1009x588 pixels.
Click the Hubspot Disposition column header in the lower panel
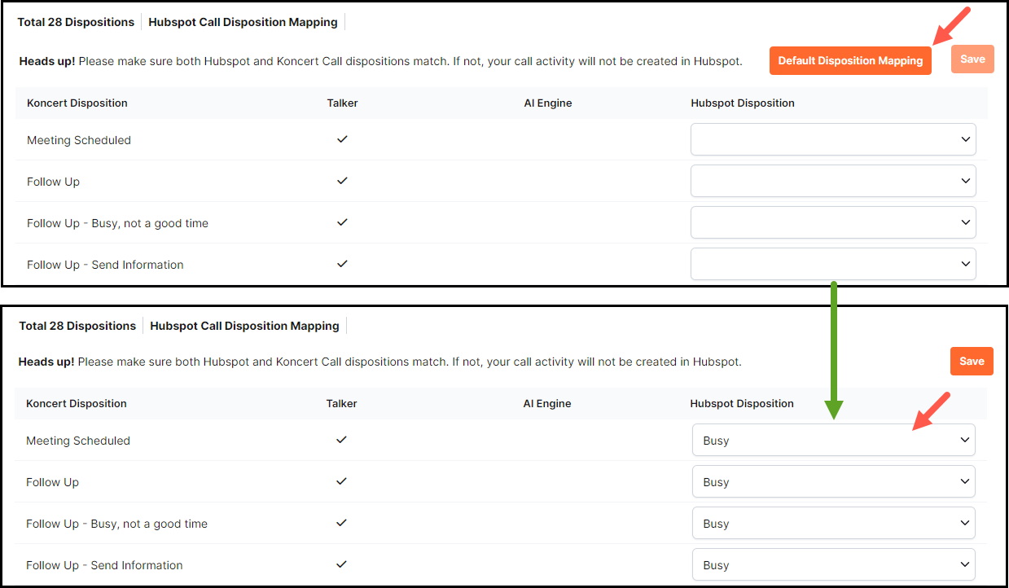[x=742, y=404]
